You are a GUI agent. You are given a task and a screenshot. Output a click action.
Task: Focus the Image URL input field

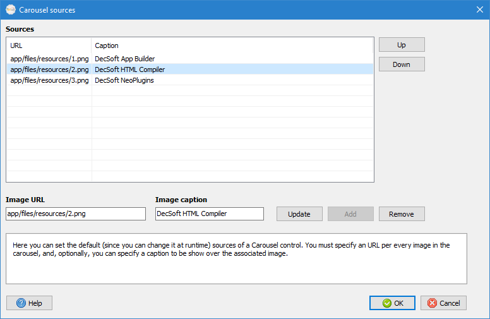(76, 214)
